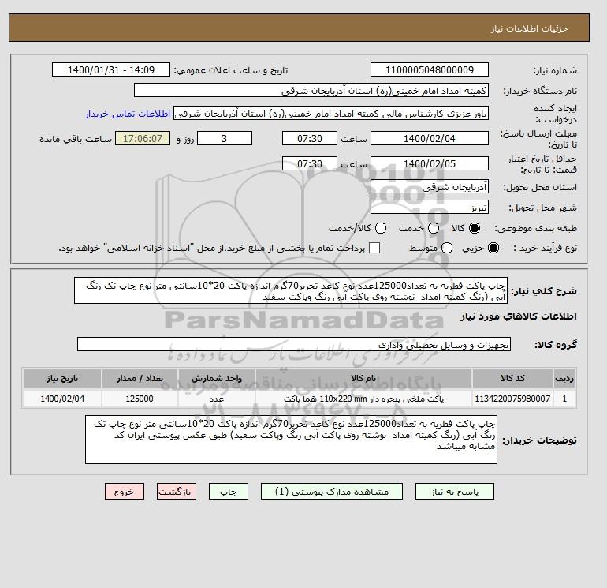607x588 pixels.
Task: Click مشاهده مدارک پیوستی (1) button
Action: [332, 492]
